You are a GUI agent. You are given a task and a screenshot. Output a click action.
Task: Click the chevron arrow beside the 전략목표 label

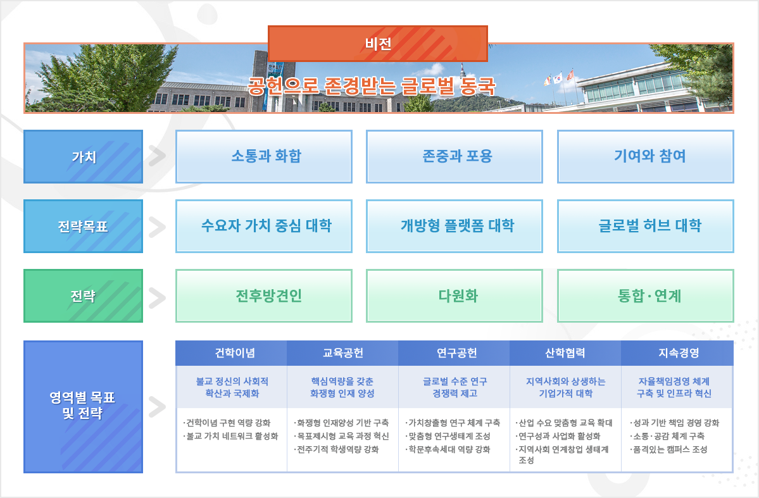pos(157,227)
